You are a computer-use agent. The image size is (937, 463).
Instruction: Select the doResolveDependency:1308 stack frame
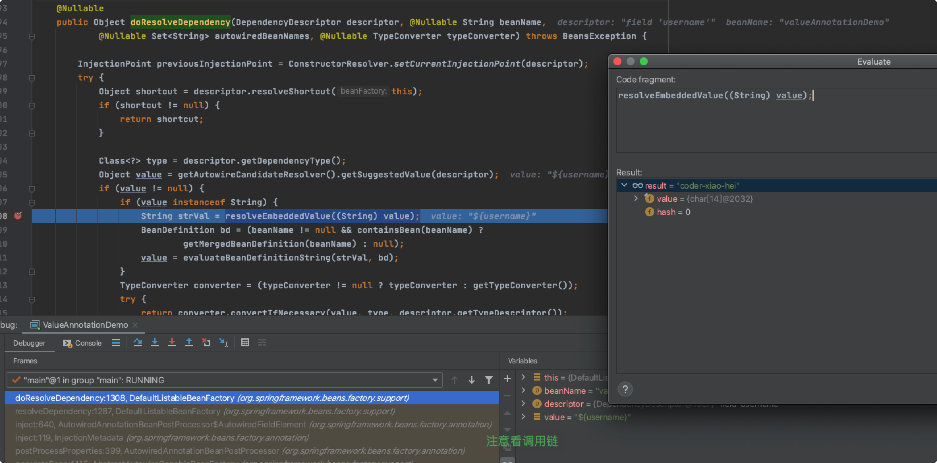(251, 398)
